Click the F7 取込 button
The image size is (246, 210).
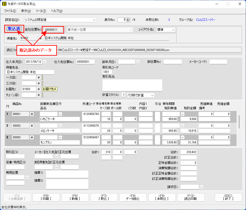pyautogui.click(x=104, y=197)
